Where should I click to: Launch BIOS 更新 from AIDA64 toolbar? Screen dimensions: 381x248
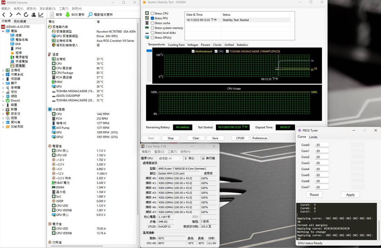(75, 14)
